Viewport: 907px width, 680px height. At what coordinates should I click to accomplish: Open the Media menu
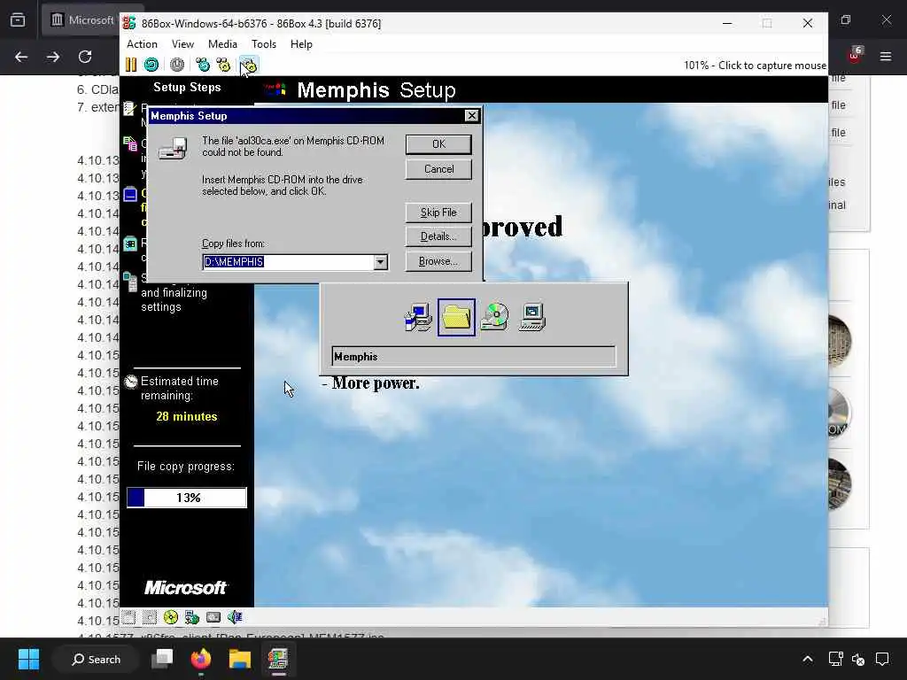click(x=222, y=44)
